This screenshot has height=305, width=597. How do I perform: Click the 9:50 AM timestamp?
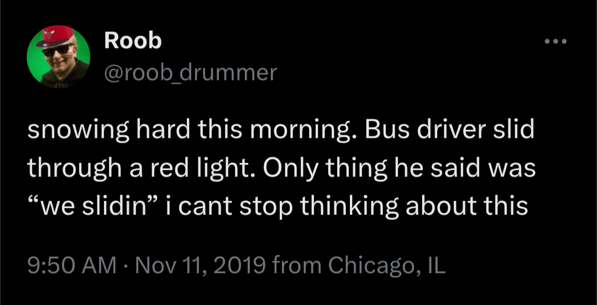71,266
